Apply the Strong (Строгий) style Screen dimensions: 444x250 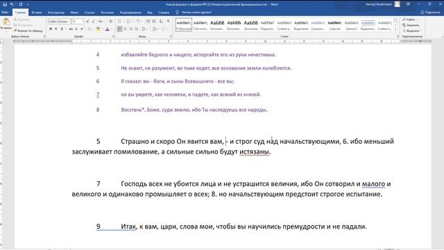[x=334, y=25]
